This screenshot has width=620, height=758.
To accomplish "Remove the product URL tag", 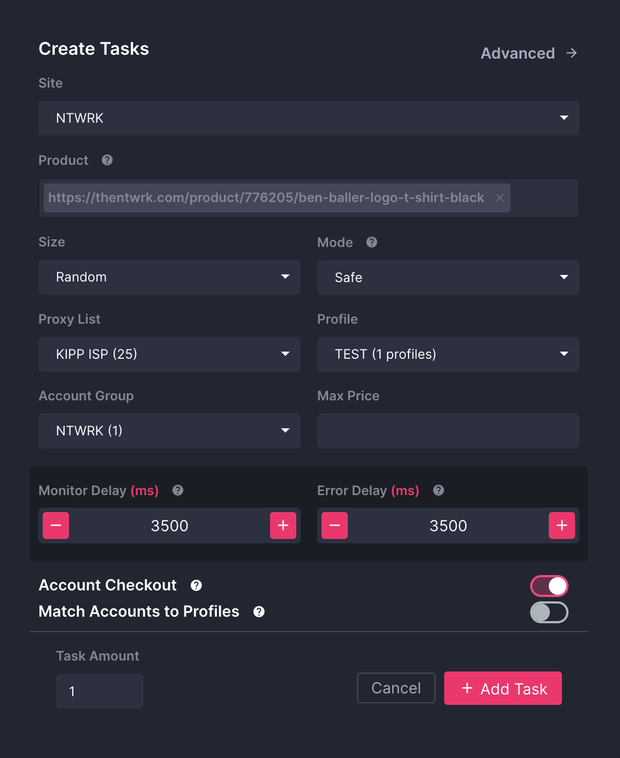I will [x=500, y=198].
